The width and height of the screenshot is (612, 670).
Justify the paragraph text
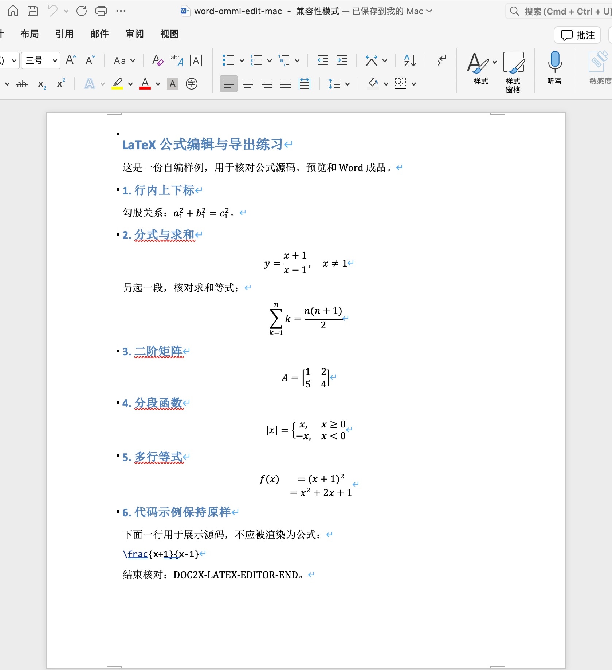286,84
